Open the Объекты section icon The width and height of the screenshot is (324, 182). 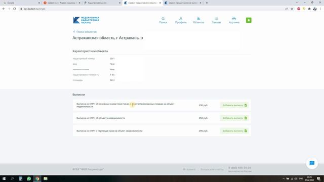click(x=198, y=20)
